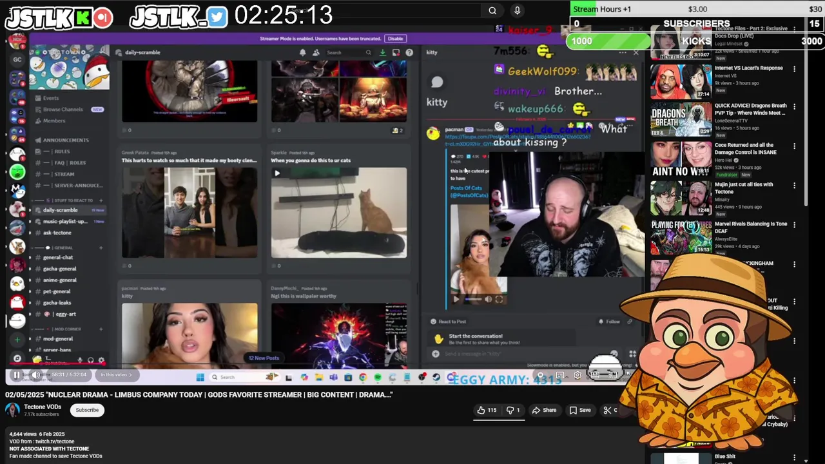Open Discord inbox icon in header
The image size is (825, 464).
pos(396,52)
